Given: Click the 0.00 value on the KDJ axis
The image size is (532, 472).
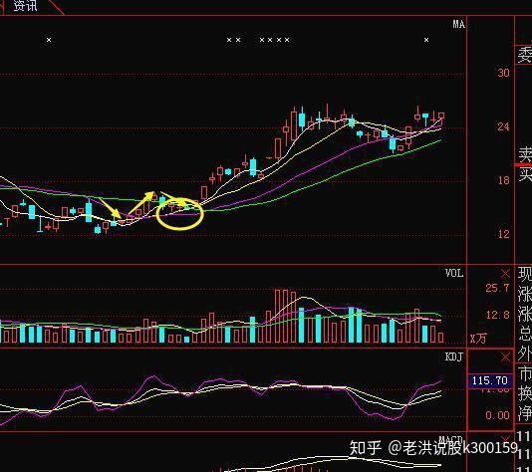Looking at the screenshot, I should coord(497,415).
